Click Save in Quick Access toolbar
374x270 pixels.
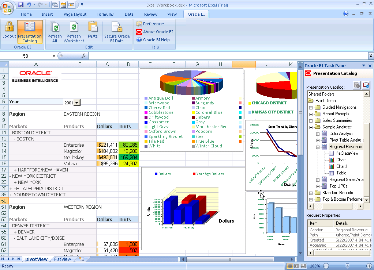21,4
